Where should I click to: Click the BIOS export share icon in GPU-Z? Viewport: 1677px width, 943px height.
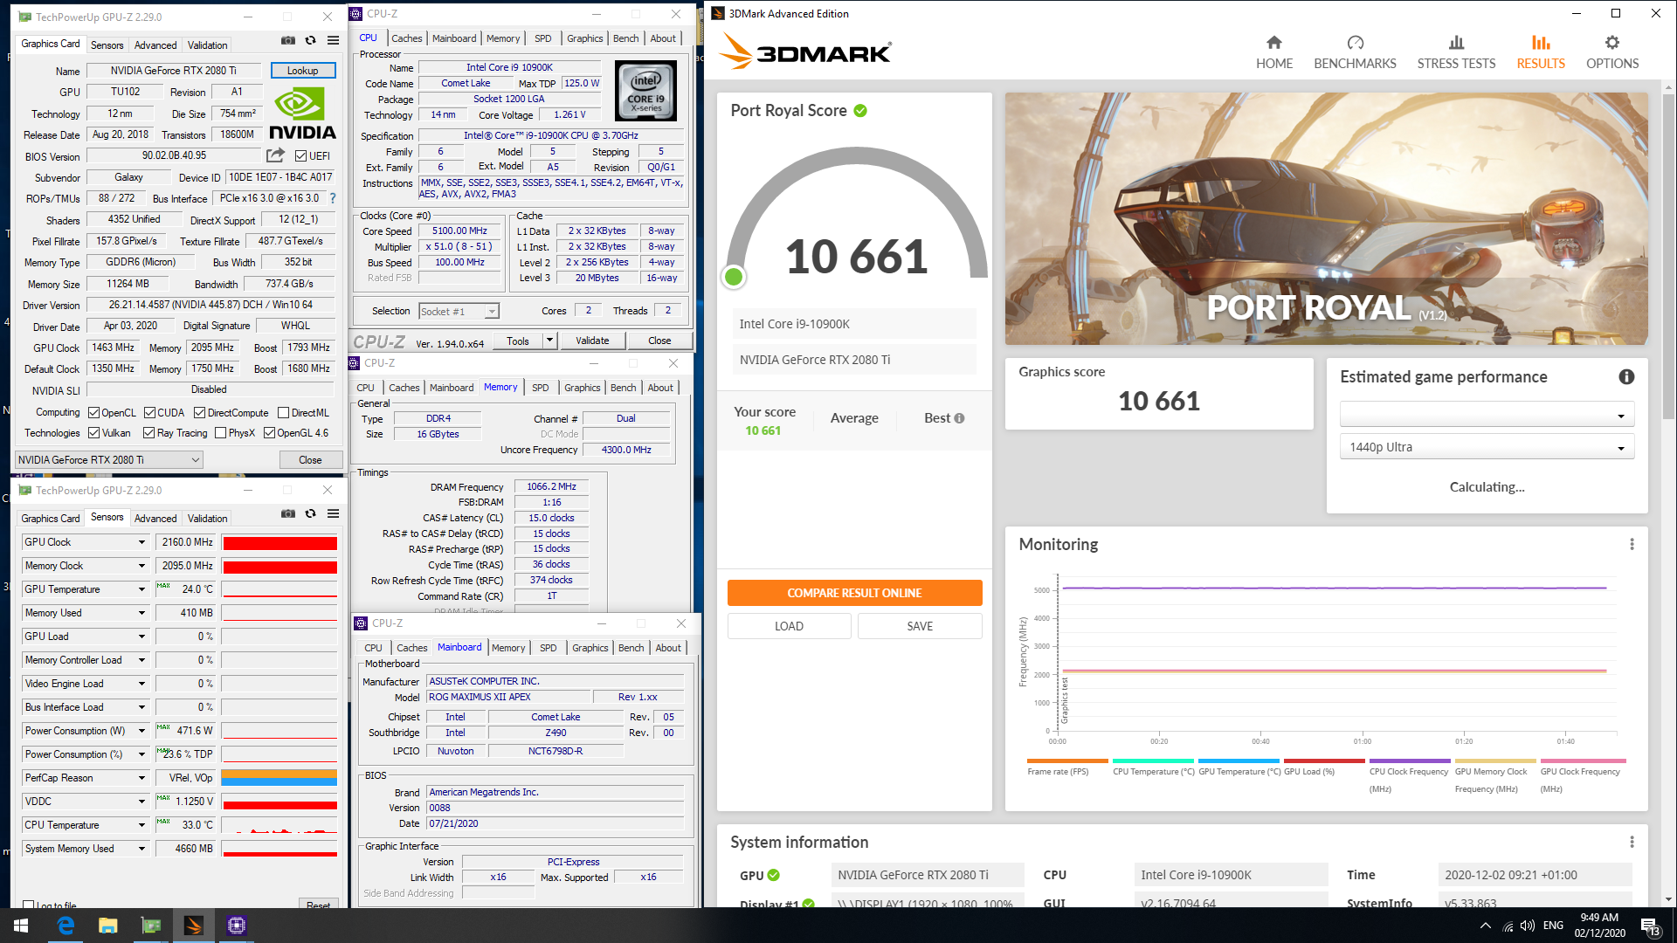(x=275, y=155)
